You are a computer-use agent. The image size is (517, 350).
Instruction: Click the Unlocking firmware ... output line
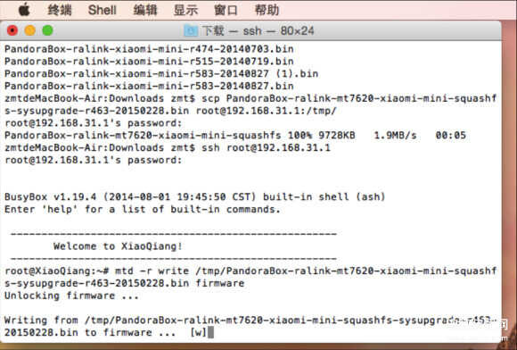tap(71, 296)
